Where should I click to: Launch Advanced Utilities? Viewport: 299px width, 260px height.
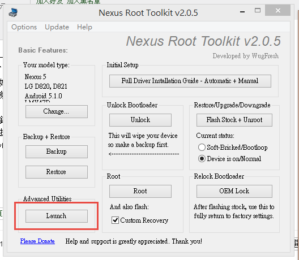(57, 216)
